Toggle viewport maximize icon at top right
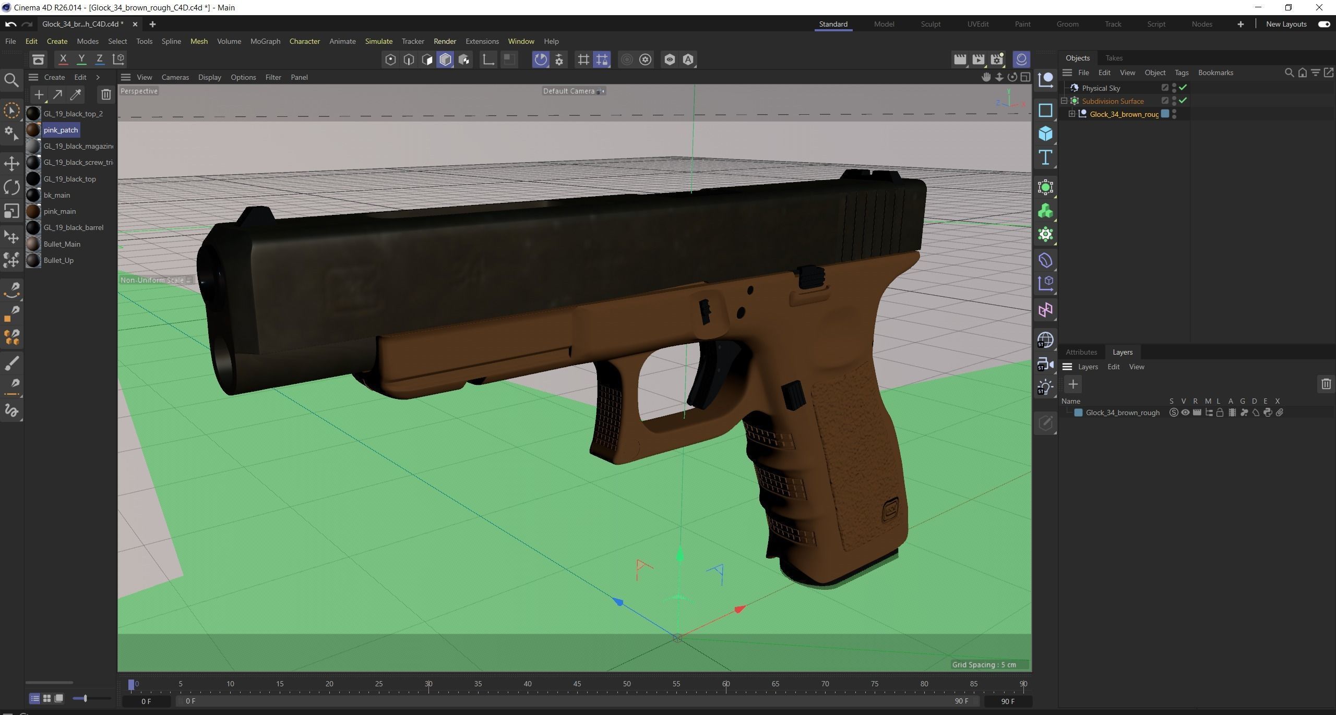1336x715 pixels. [x=1025, y=77]
